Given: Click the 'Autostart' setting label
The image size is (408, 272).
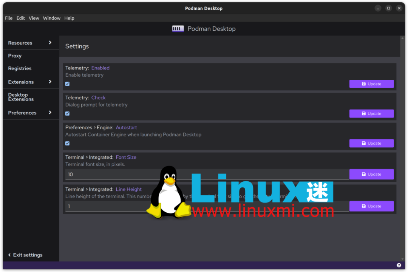Looking at the screenshot, I should (x=126, y=128).
